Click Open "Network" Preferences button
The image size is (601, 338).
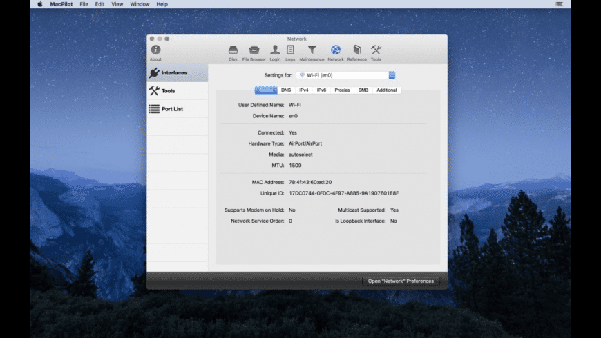[401, 281]
